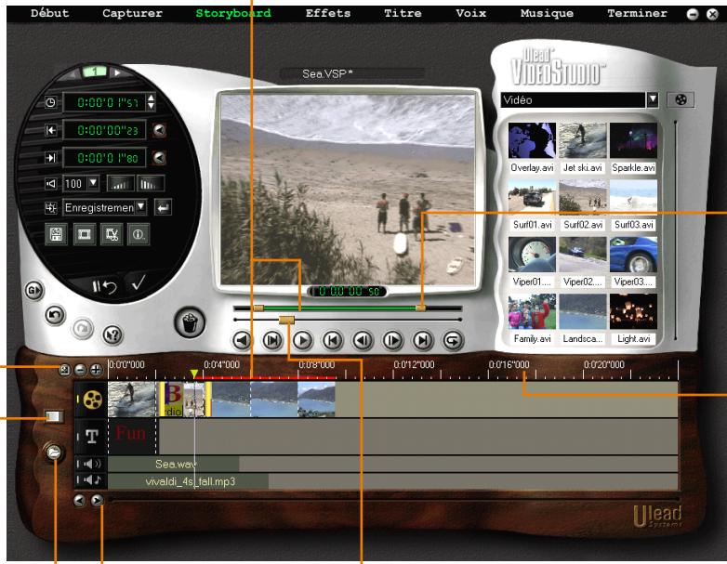
Task: Click the apply return-arrow button
Action: (x=163, y=207)
